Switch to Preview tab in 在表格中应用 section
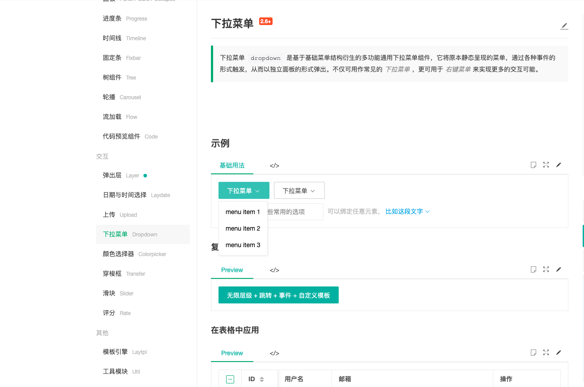584x387 pixels. pyautogui.click(x=232, y=353)
